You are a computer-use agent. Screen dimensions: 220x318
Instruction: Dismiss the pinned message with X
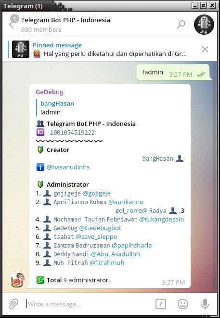click(x=205, y=49)
